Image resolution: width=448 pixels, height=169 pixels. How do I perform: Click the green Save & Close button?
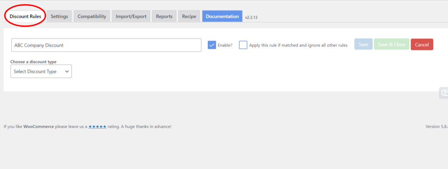(x=392, y=44)
